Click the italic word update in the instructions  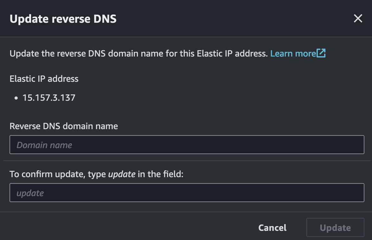point(121,174)
